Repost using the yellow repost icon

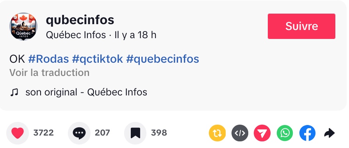click(x=217, y=133)
